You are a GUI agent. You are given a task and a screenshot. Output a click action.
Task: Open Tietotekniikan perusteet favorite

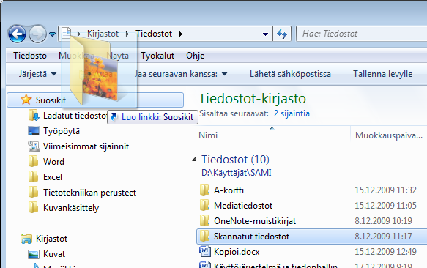[x=89, y=193]
